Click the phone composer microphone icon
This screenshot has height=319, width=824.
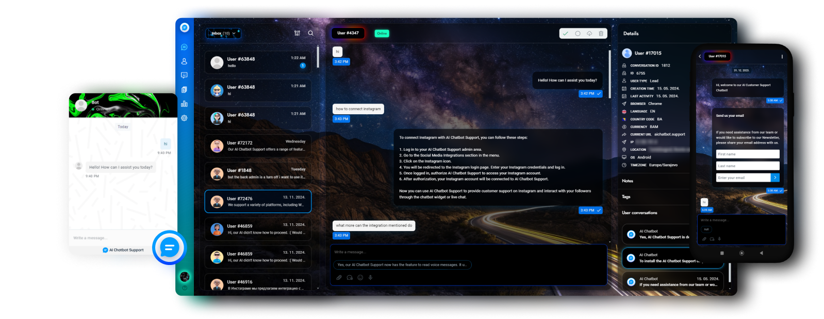pyautogui.click(x=719, y=239)
